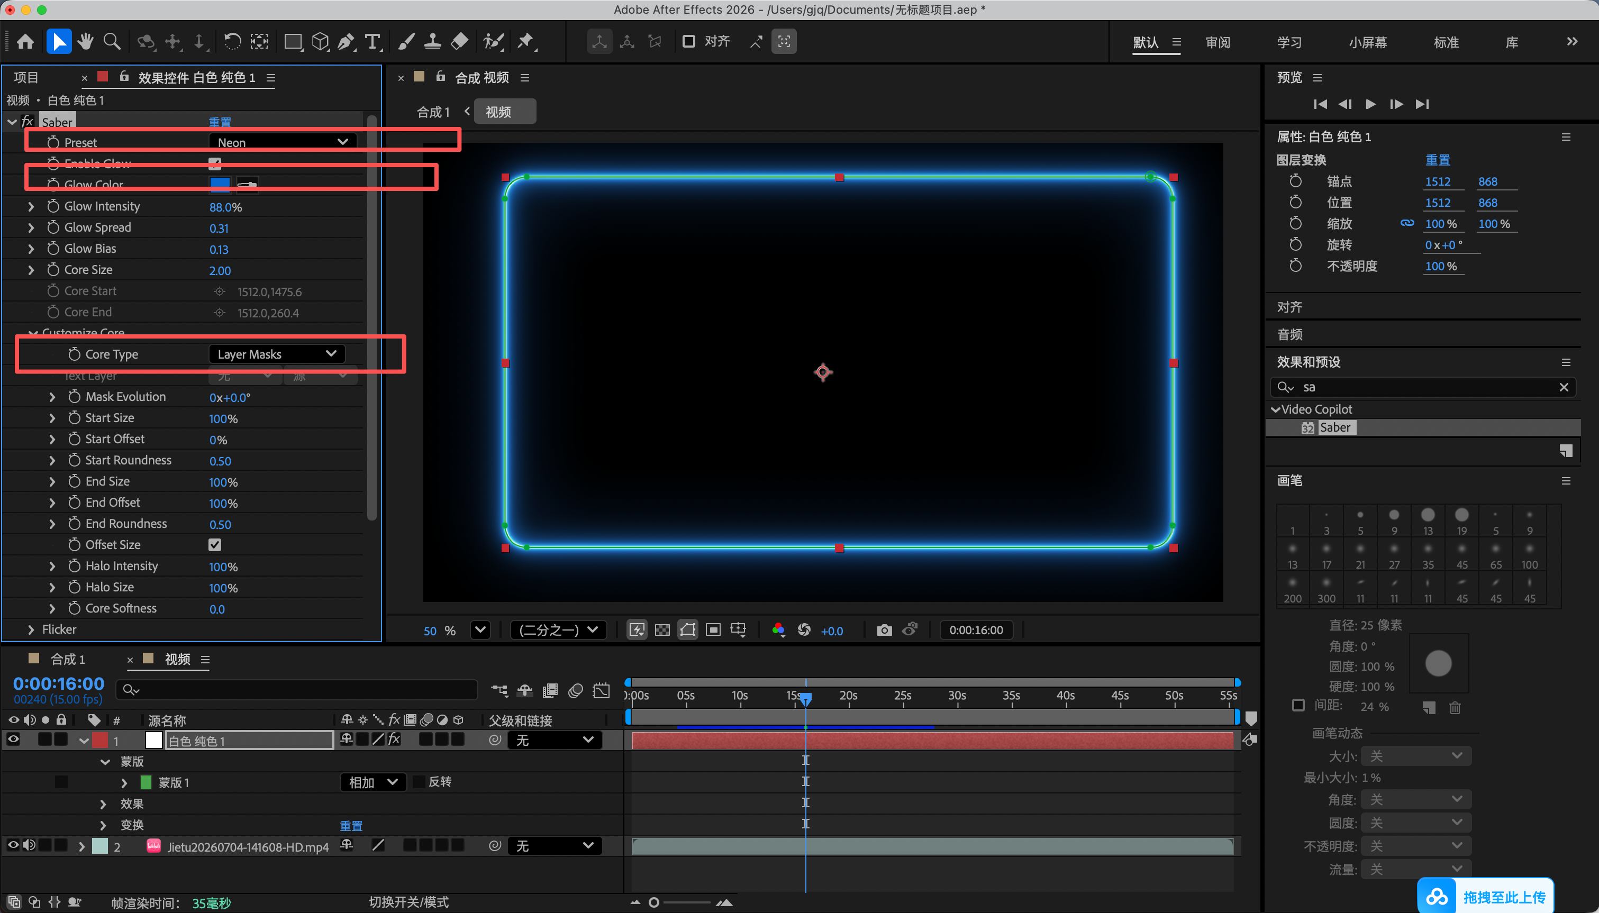The height and width of the screenshot is (913, 1599).
Task: Switch to the 学习 workspace
Action: click(1289, 42)
